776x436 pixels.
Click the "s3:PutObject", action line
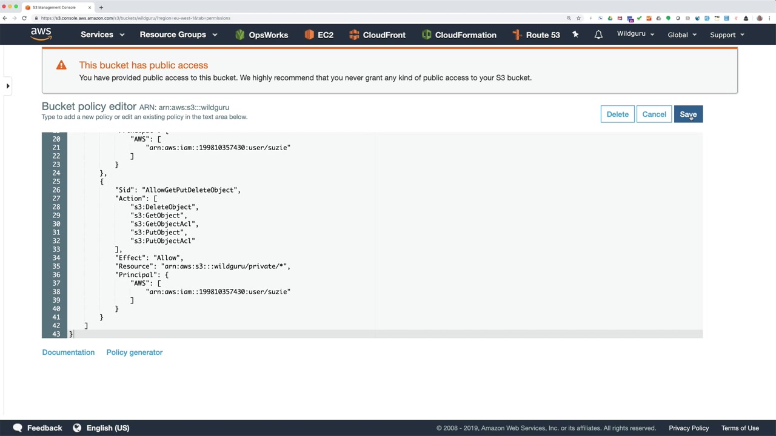point(159,233)
